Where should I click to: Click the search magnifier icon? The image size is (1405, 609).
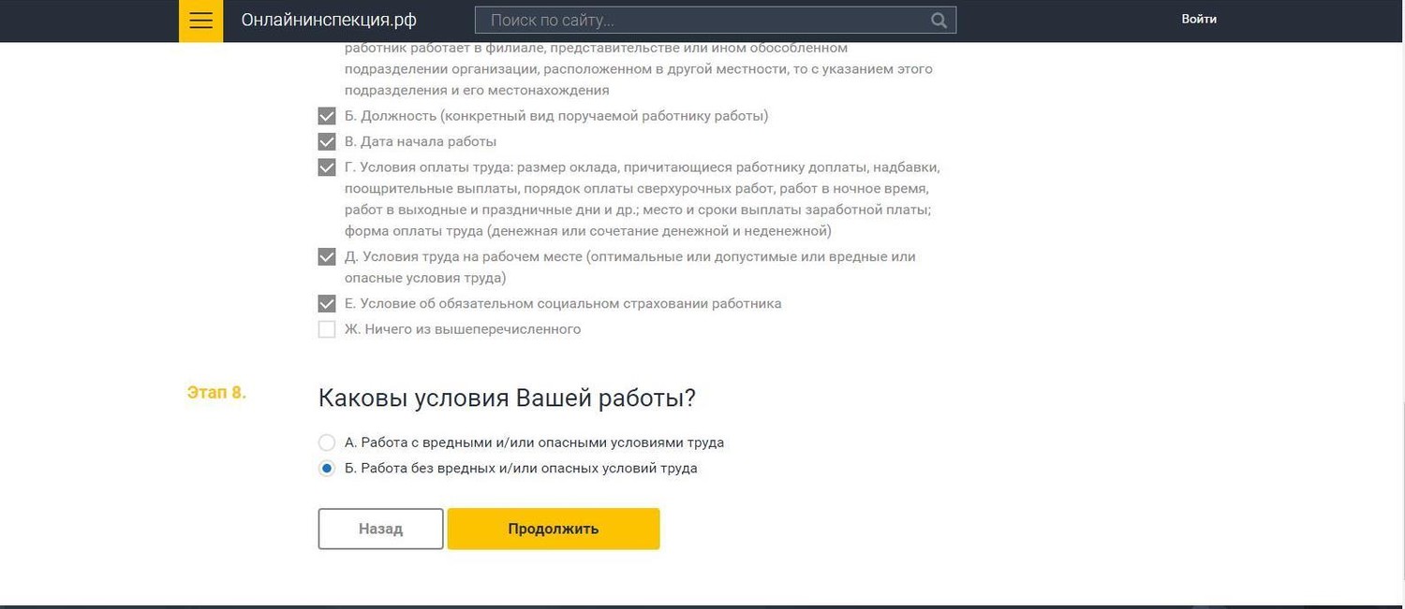[x=939, y=21]
